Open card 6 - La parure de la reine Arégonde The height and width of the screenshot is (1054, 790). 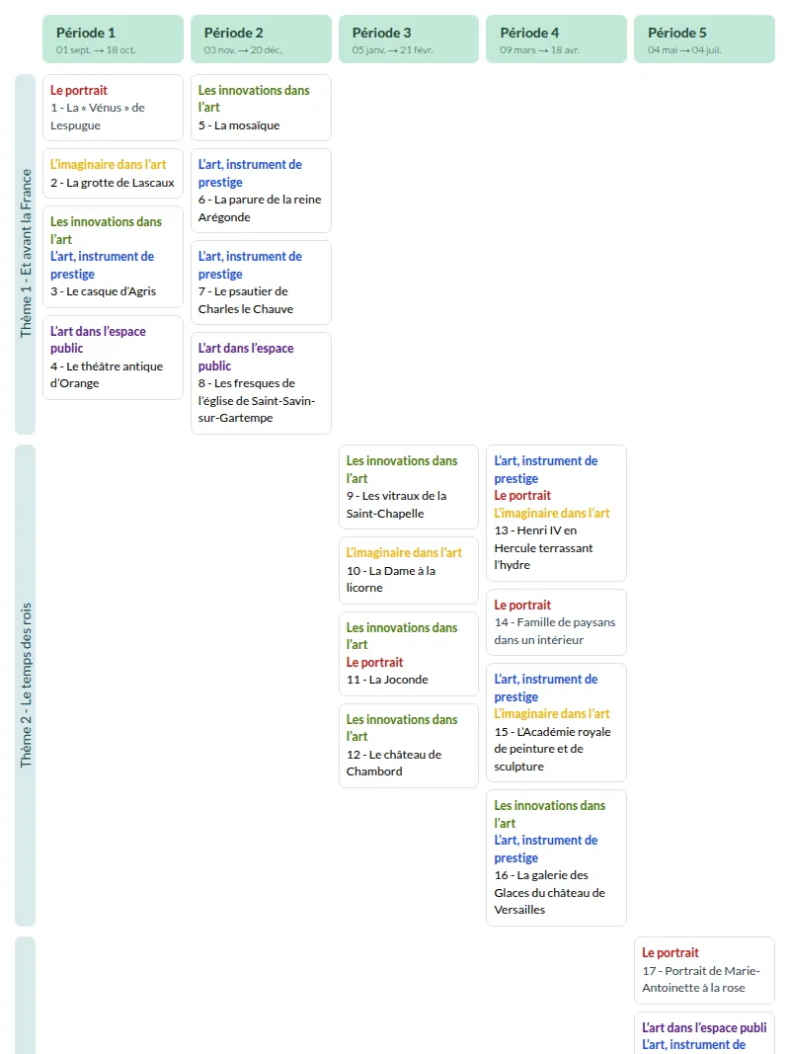coord(261,191)
